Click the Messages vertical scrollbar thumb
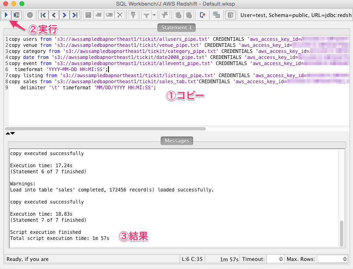 pyautogui.click(x=342, y=233)
